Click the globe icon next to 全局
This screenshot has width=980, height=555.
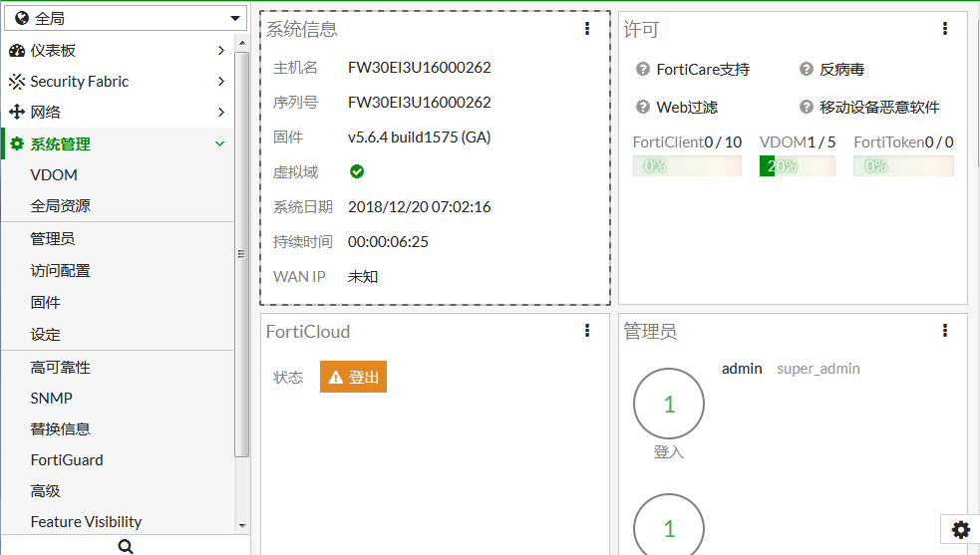coord(22,18)
